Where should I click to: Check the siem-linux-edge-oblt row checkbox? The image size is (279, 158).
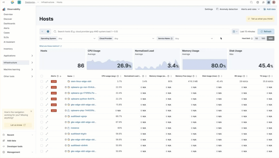pos(42,82)
